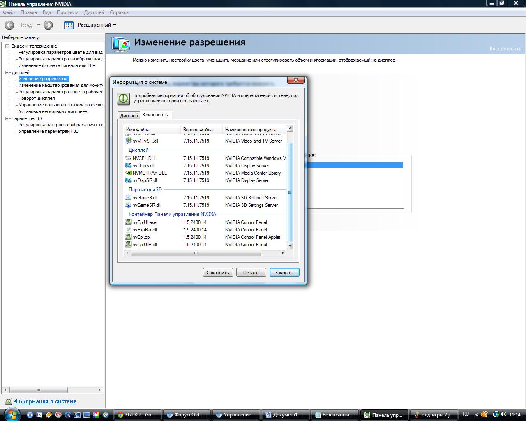The height and width of the screenshot is (421, 526).
Task: Select Управление параметрами 3D tree item
Action: coord(48,131)
